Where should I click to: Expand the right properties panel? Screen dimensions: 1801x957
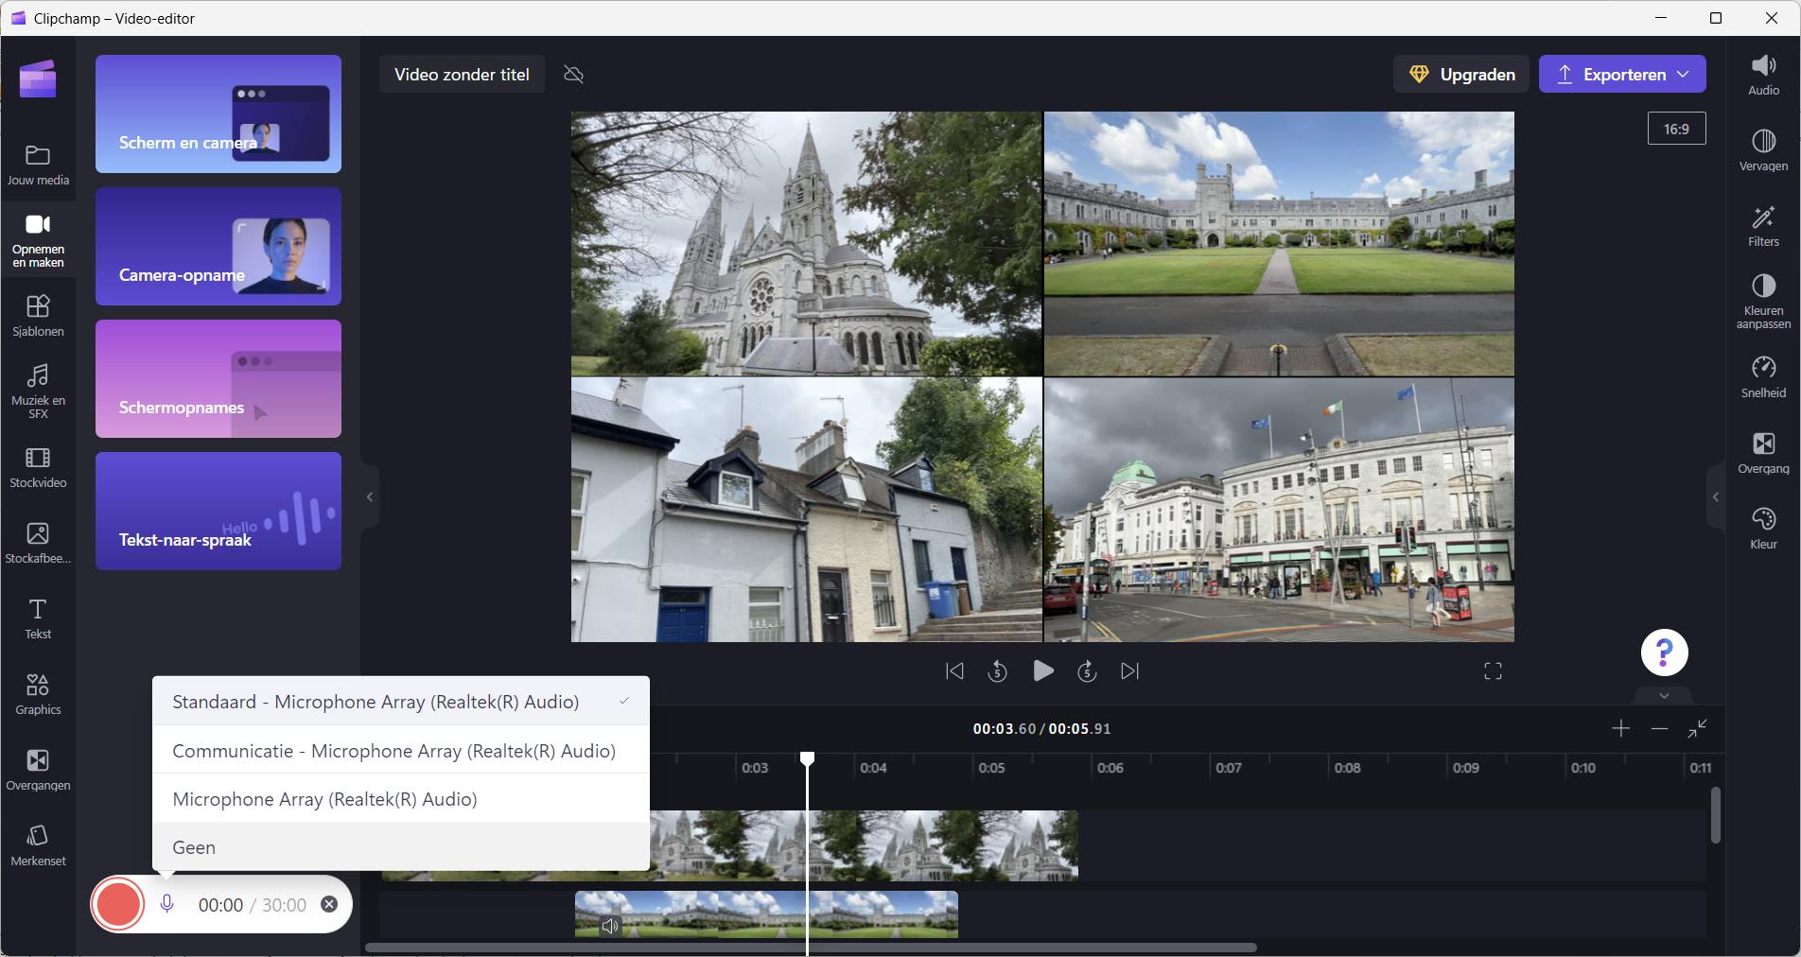click(x=1715, y=497)
